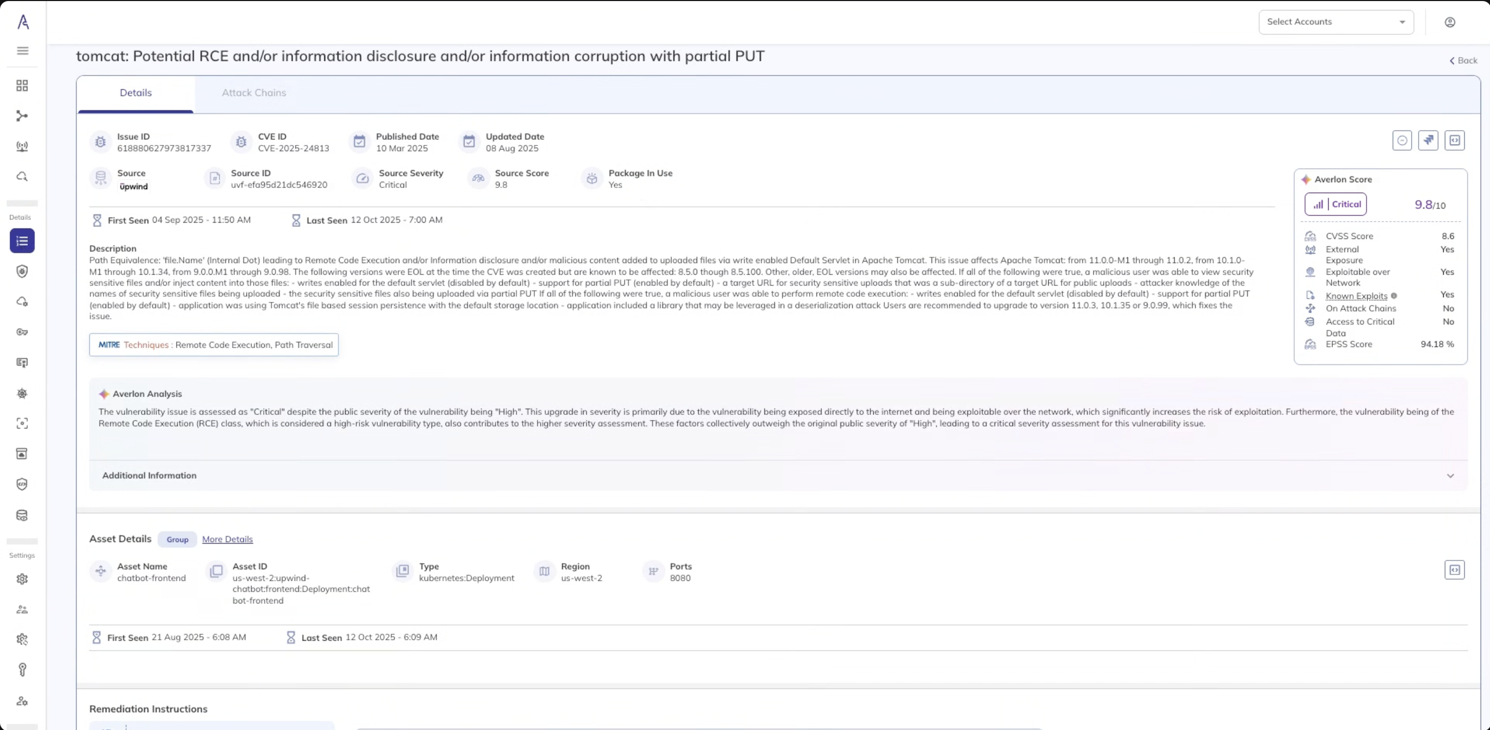Image resolution: width=1490 pixels, height=730 pixels.
Task: Open attack chains graph icon in sidebar
Action: pyautogui.click(x=22, y=116)
